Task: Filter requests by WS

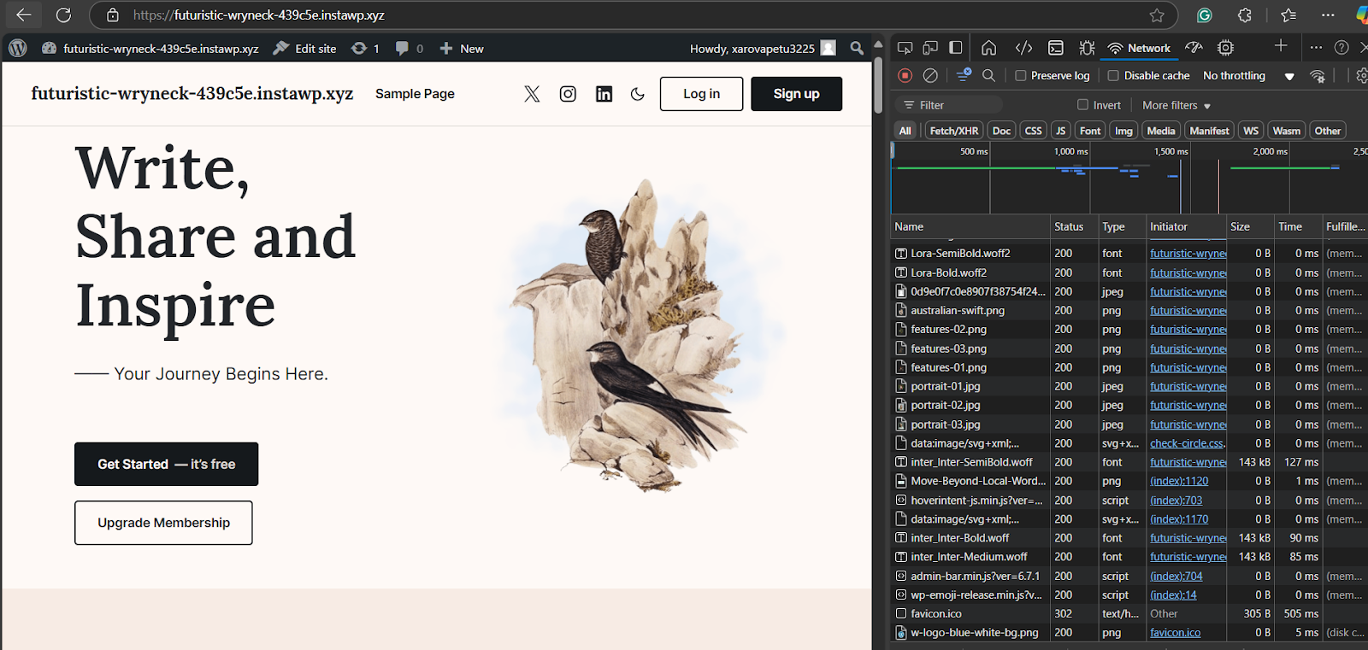Action: 1251,131
